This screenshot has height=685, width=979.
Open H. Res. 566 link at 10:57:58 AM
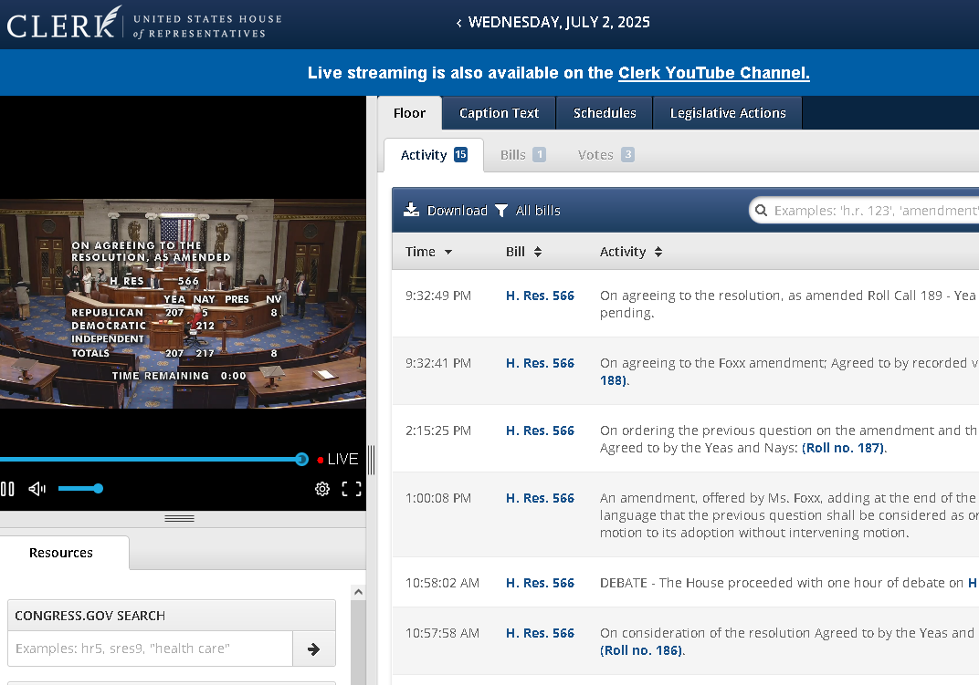[x=540, y=633]
